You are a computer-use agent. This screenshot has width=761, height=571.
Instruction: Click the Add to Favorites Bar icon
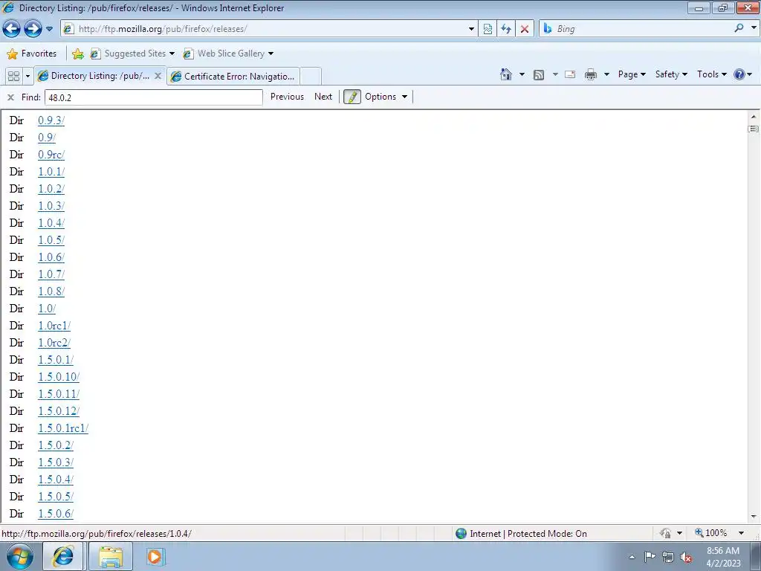click(x=77, y=54)
